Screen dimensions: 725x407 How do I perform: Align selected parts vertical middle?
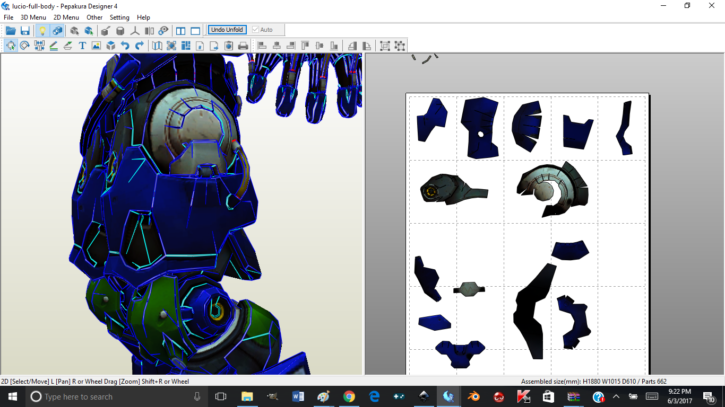320,46
